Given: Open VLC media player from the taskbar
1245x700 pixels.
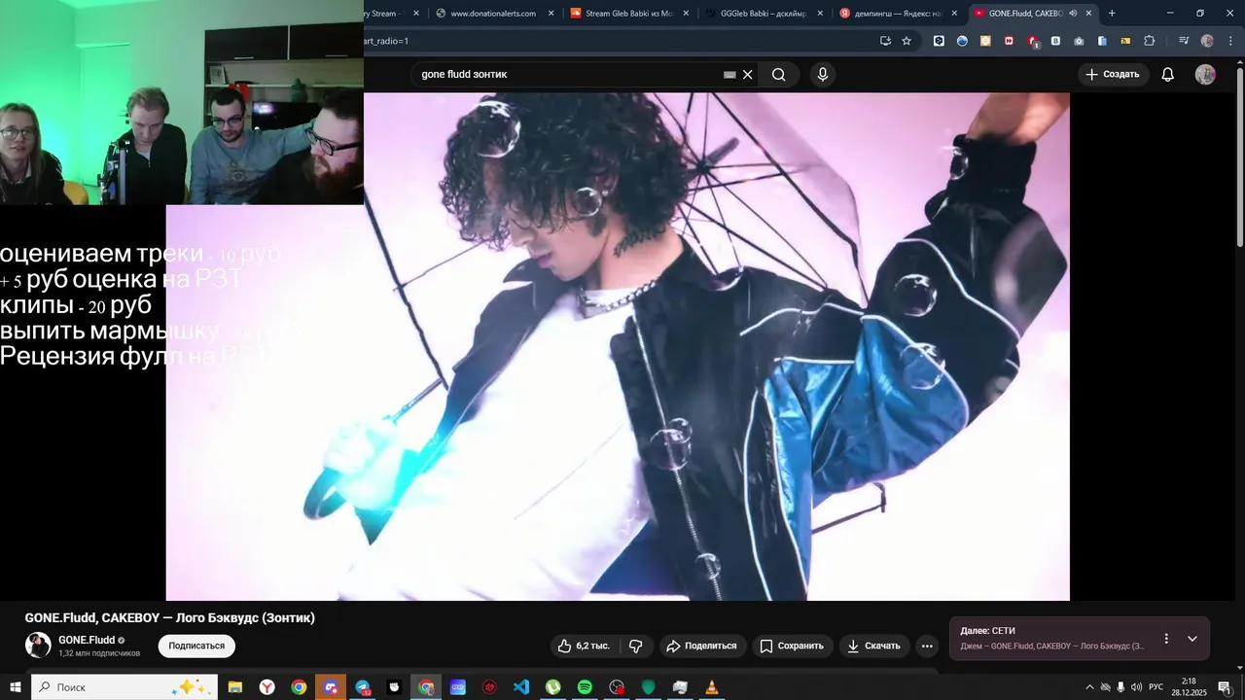Looking at the screenshot, I should tap(712, 687).
